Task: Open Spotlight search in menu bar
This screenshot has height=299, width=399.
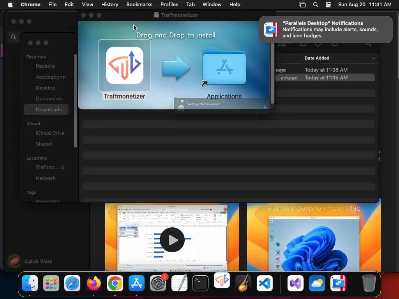Action: point(316,5)
